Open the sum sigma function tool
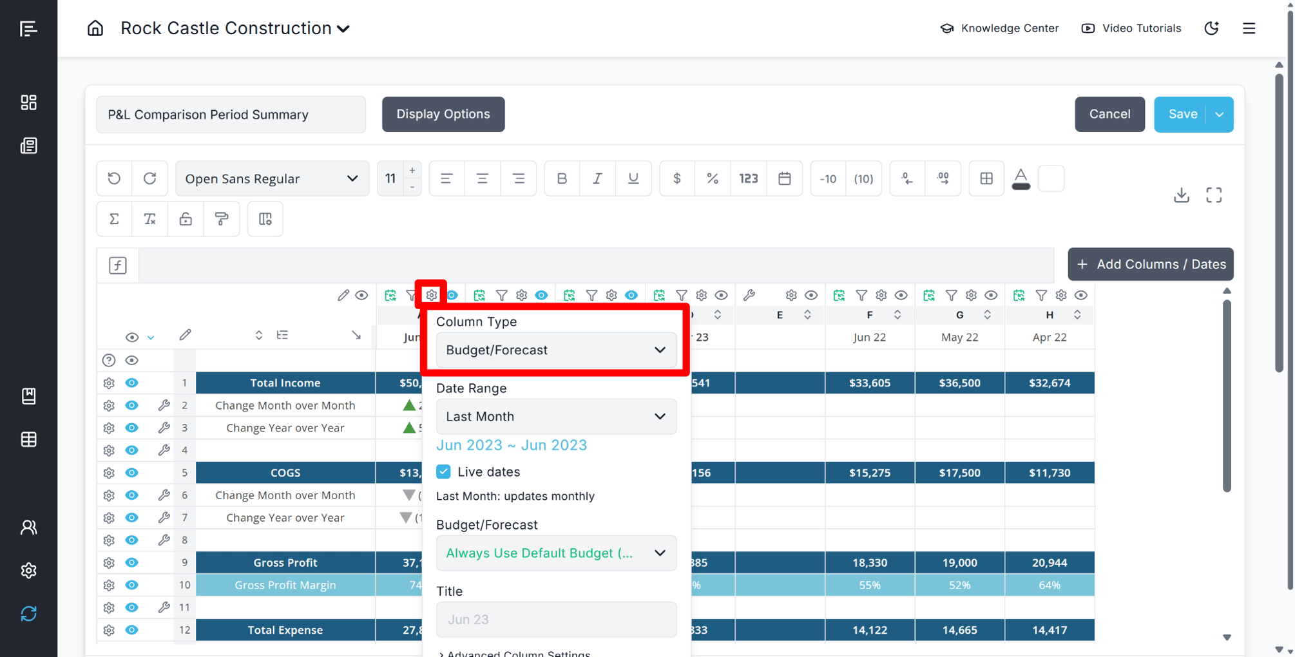This screenshot has height=657, width=1295. (x=114, y=219)
